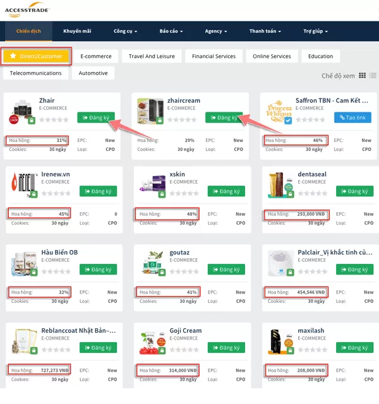Open the Trợ giúp dropdown menu

click(316, 31)
